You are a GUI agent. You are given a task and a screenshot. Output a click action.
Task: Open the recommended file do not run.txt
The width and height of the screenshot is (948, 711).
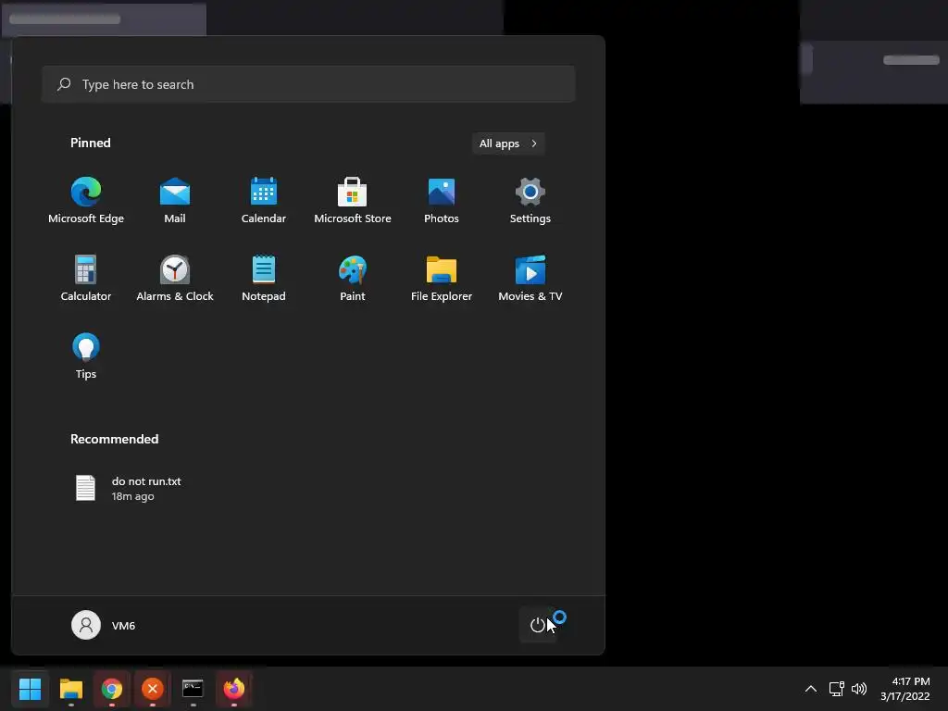[x=129, y=489]
